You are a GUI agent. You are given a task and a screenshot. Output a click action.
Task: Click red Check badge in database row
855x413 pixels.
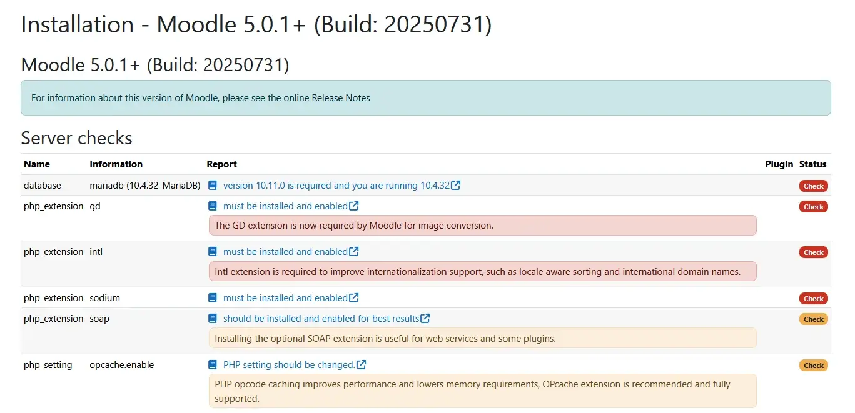click(x=813, y=186)
